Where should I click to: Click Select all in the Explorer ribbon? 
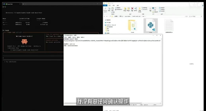pos(162,8)
